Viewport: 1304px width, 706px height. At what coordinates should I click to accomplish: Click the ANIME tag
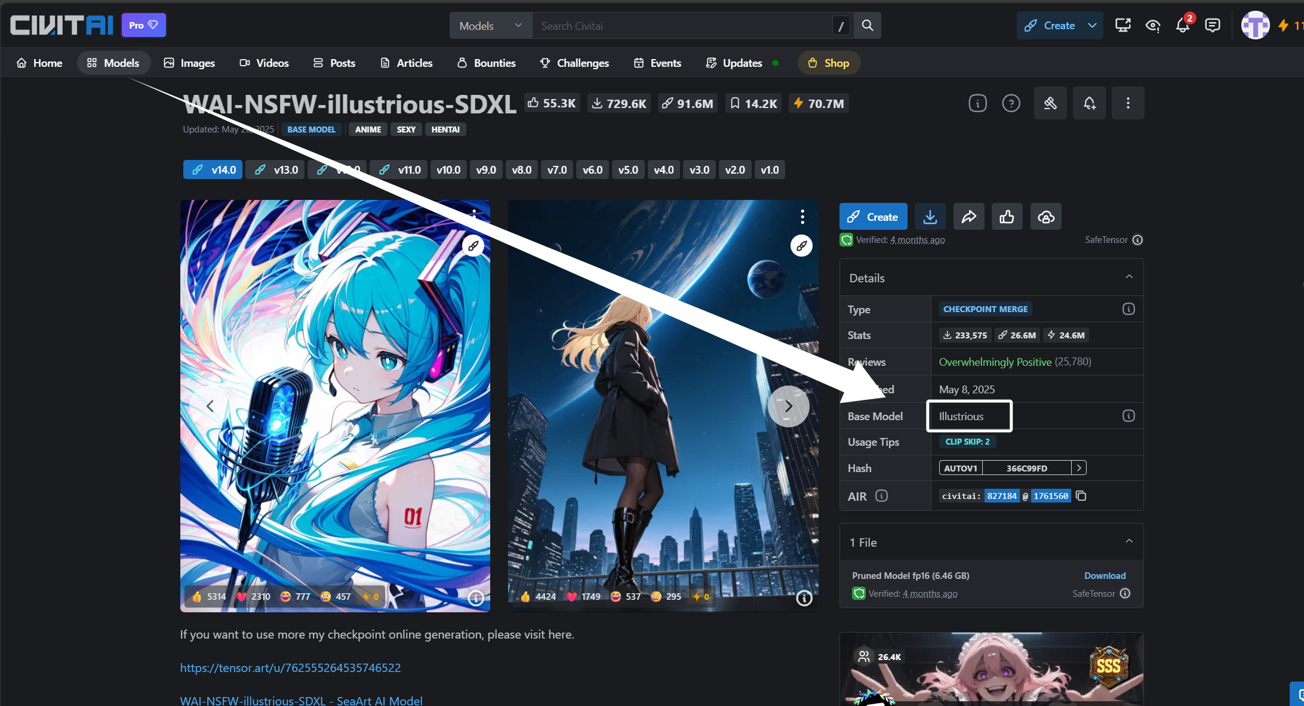tap(368, 130)
